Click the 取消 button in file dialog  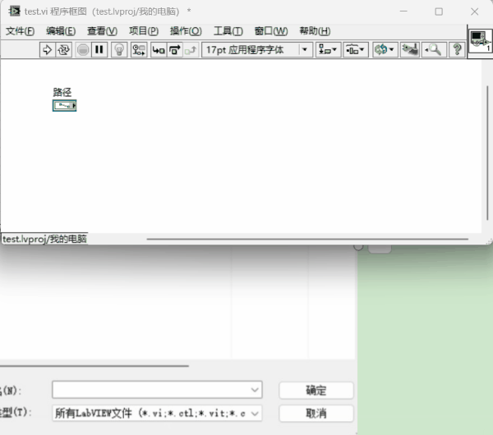click(x=316, y=414)
